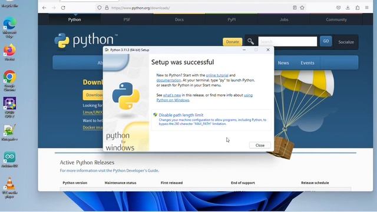This screenshot has width=377, height=212.
Task: Open Firefox hamburger application menu
Action: pyautogui.click(x=366, y=8)
